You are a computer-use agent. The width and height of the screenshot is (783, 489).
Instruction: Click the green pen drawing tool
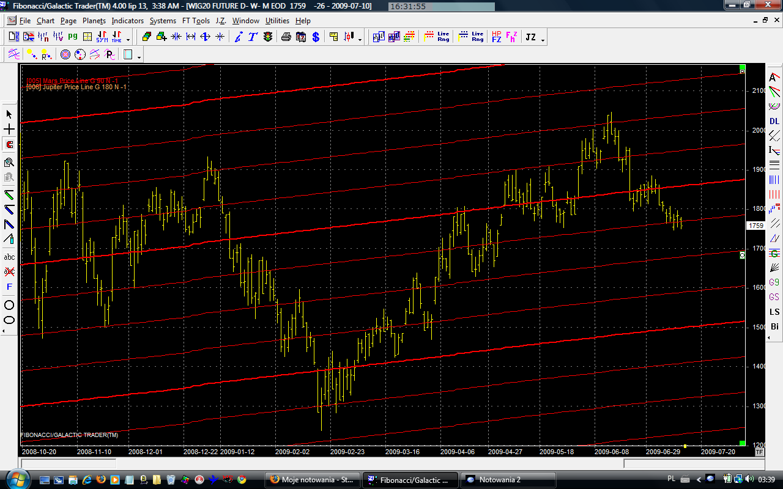click(9, 194)
